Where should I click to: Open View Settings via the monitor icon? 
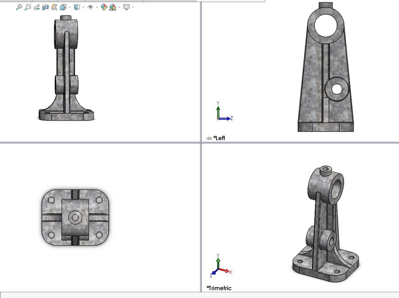[126, 7]
